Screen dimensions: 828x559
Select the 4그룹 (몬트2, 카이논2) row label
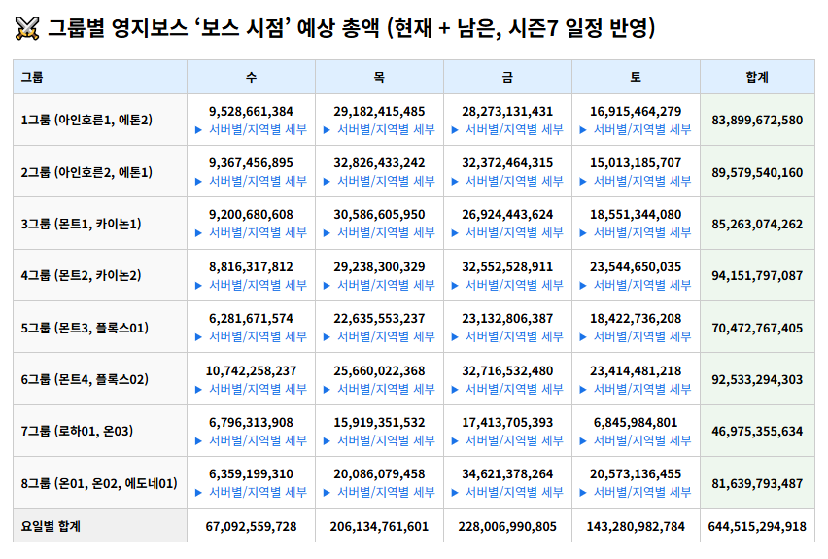click(x=82, y=275)
